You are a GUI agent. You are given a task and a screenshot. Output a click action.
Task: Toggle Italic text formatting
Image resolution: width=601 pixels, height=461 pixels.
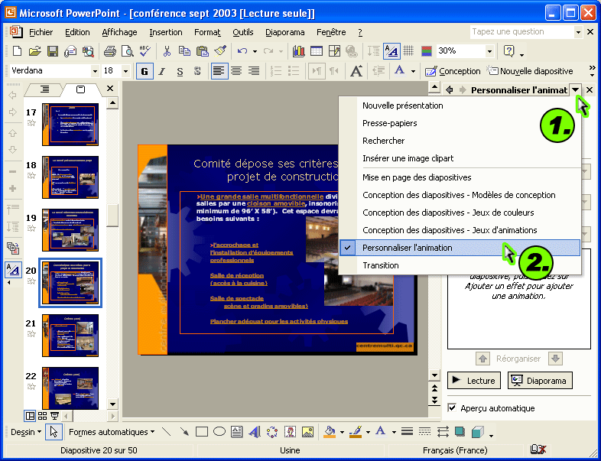161,71
